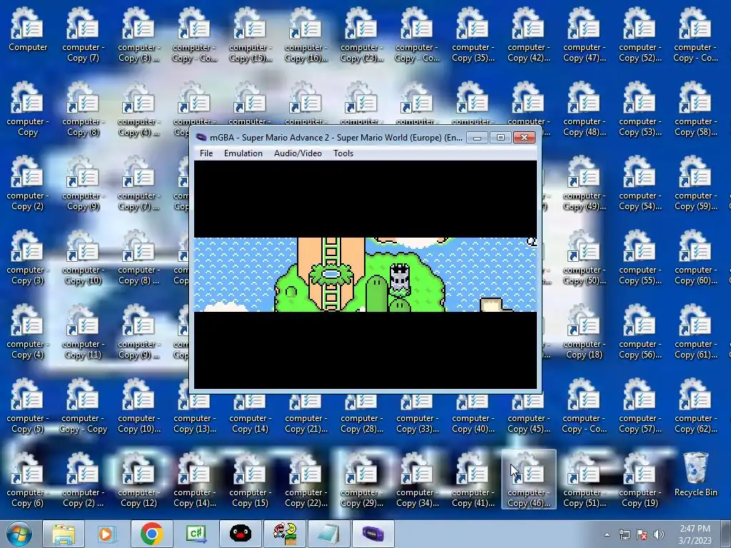This screenshot has height=548, width=731.
Task: Select the computer - Copy (12) shortcut
Action: (x=138, y=479)
